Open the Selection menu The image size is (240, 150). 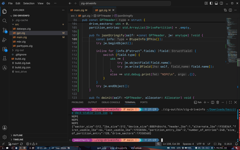coord(29,3)
